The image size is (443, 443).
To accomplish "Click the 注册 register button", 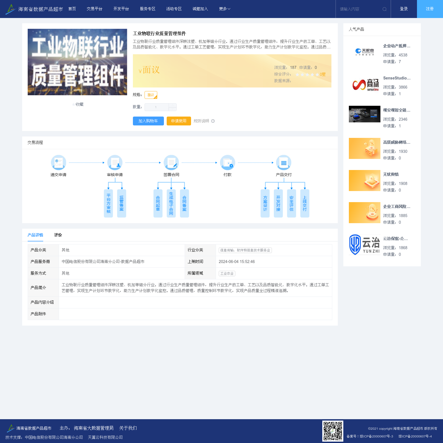I will tap(430, 9).
